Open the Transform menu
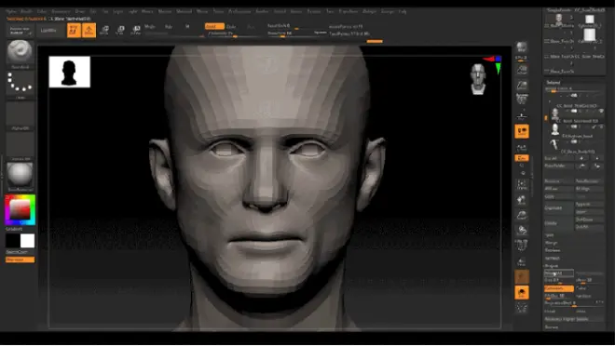The image size is (615, 346). tap(348, 11)
